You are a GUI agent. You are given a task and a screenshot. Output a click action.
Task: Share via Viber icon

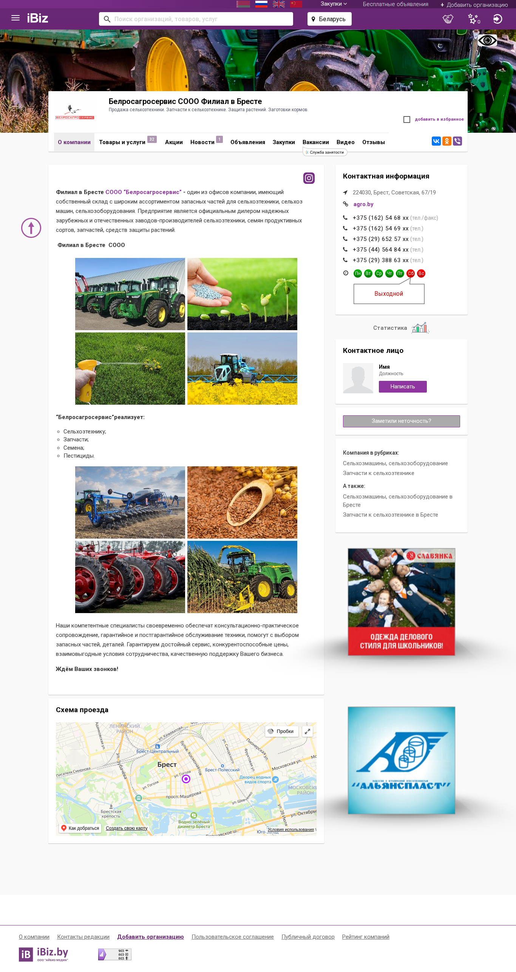coord(457,141)
